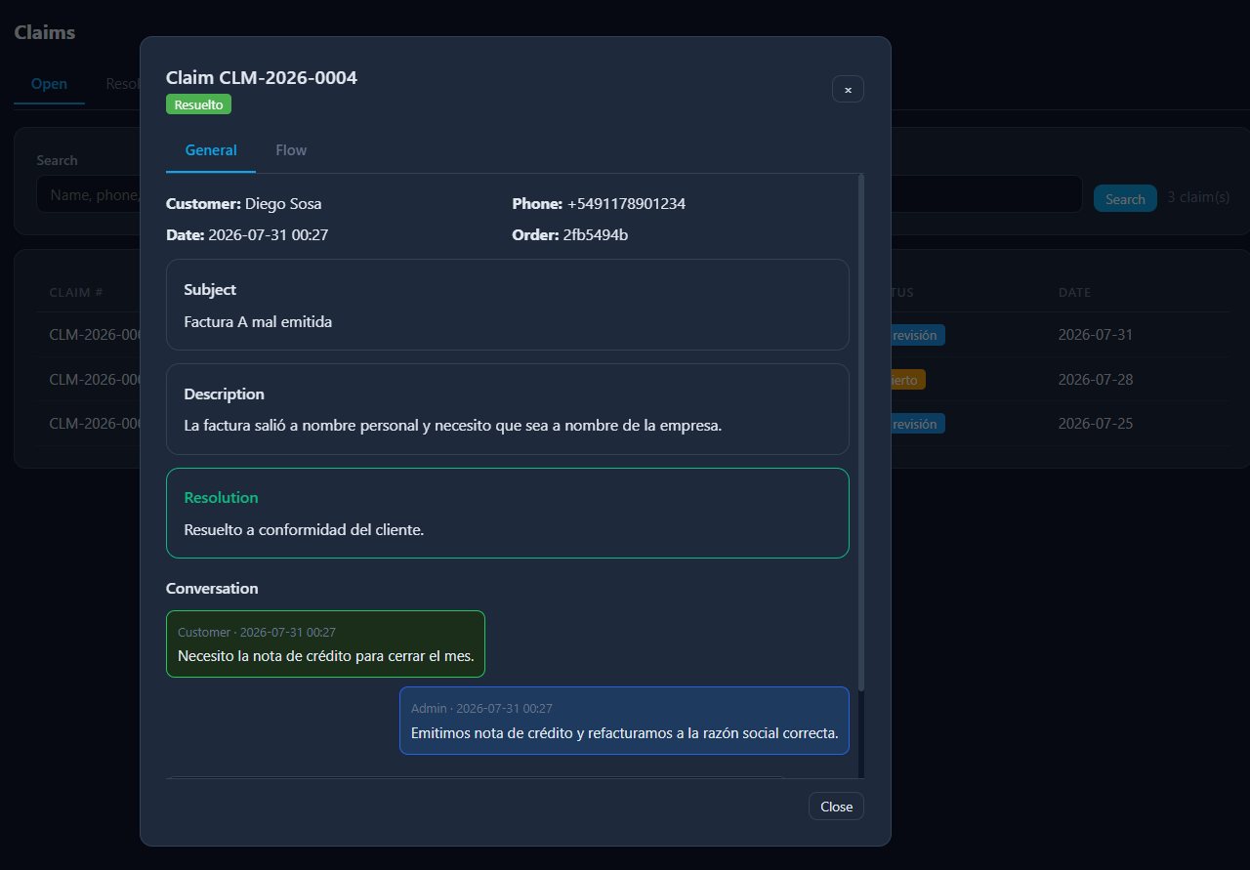
Task: Click the Resuelto status badge
Action: pos(198,104)
